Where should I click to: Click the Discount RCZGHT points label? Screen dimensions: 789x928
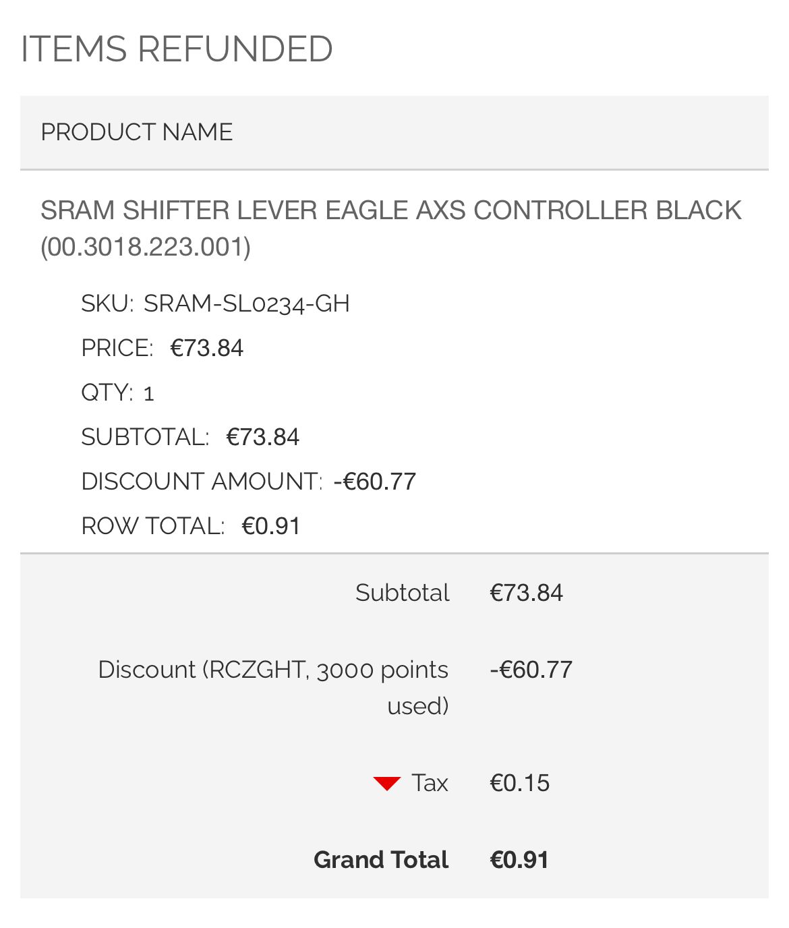tap(273, 687)
